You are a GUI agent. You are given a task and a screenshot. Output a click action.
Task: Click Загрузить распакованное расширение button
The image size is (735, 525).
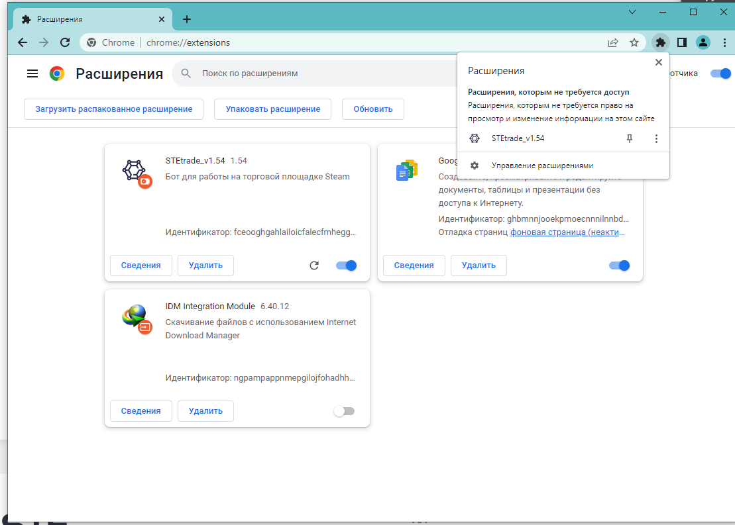114,109
